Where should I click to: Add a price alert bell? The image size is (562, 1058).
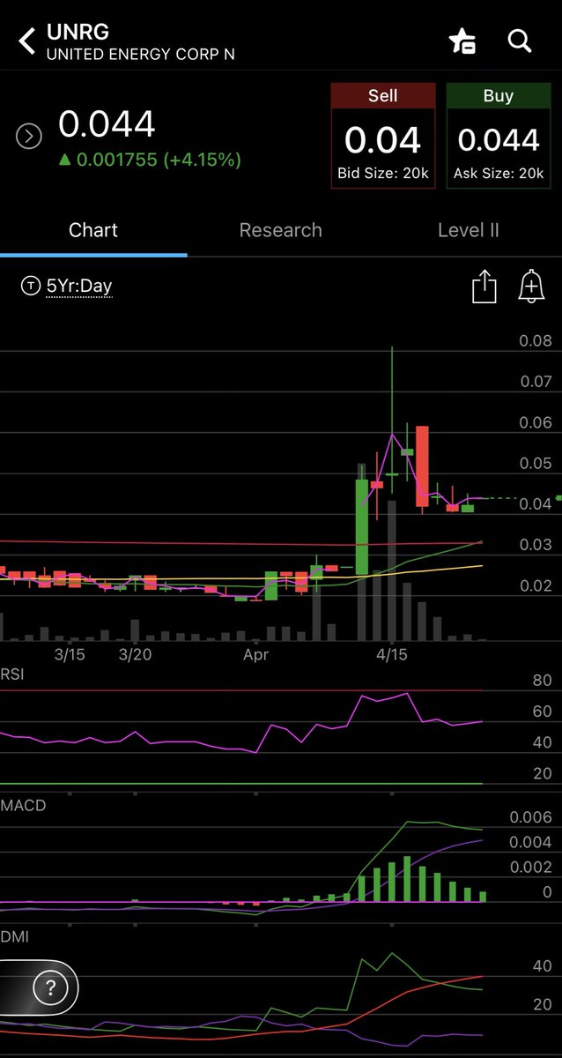[x=531, y=287]
